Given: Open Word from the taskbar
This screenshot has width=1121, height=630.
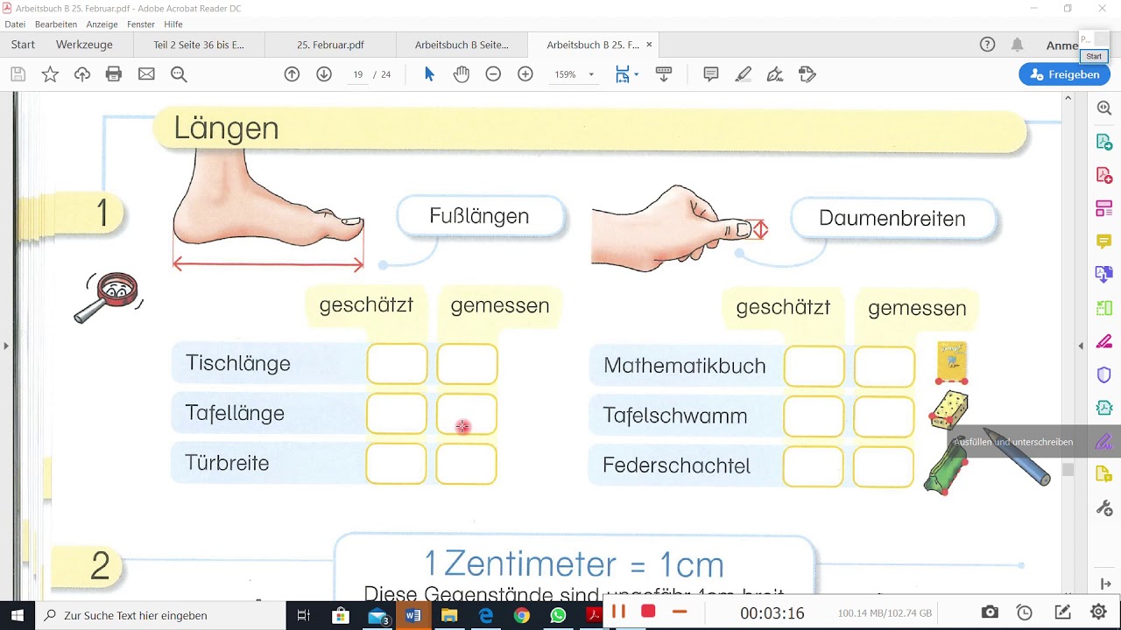Looking at the screenshot, I should (413, 615).
